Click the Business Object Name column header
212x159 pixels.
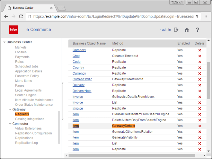[x=89, y=43]
